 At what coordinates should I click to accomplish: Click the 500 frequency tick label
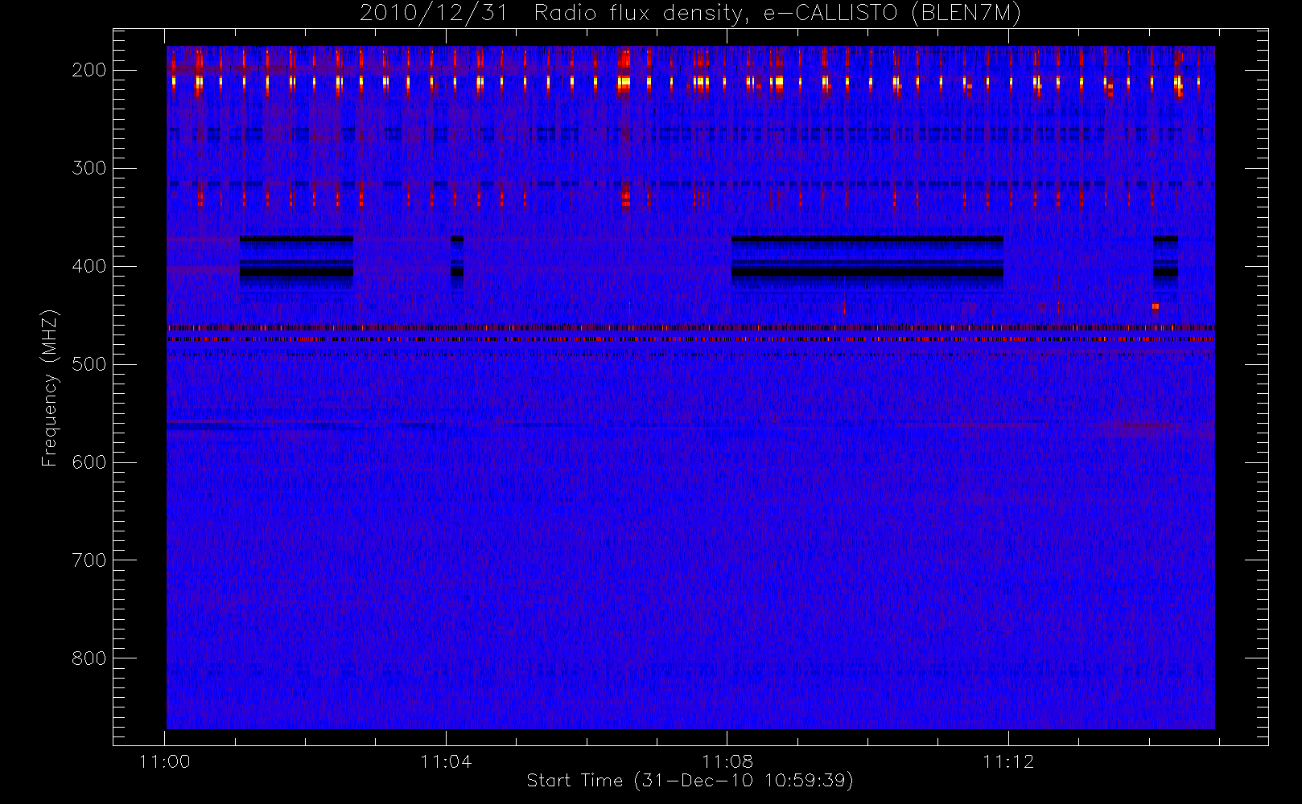[x=89, y=364]
